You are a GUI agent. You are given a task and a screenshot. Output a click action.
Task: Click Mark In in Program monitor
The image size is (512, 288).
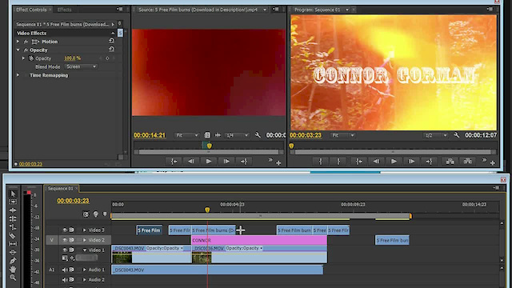click(x=321, y=162)
